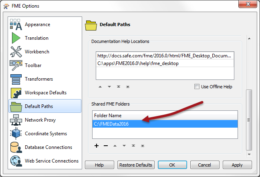
Task: Select the C:\FMEData2016 folder row
Action: [x=165, y=124]
